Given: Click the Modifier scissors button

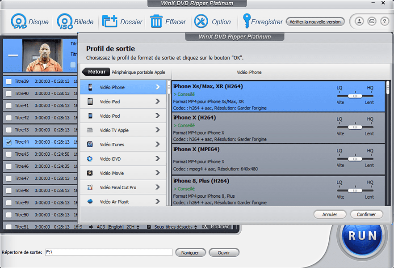Looking at the screenshot, I should pyautogui.click(x=216, y=226).
